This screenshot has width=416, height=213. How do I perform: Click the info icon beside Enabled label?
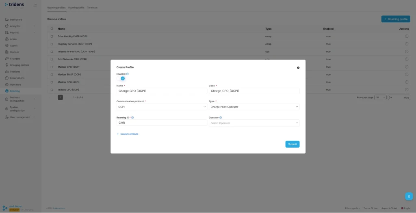(128, 74)
